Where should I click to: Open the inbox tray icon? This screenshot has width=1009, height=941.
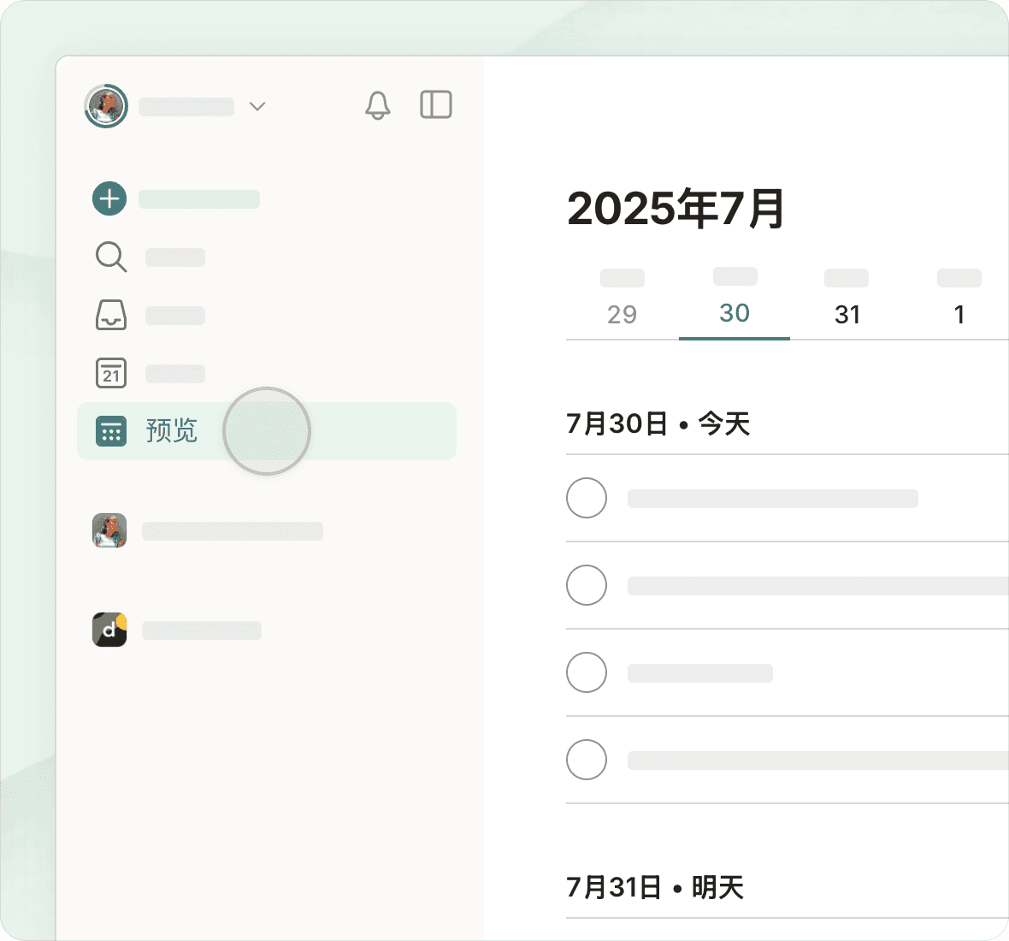[x=110, y=315]
